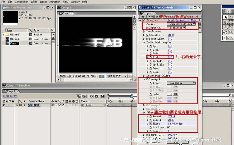234x145 pixels.
Task: Select the Hand tool
Action: point(226,32)
